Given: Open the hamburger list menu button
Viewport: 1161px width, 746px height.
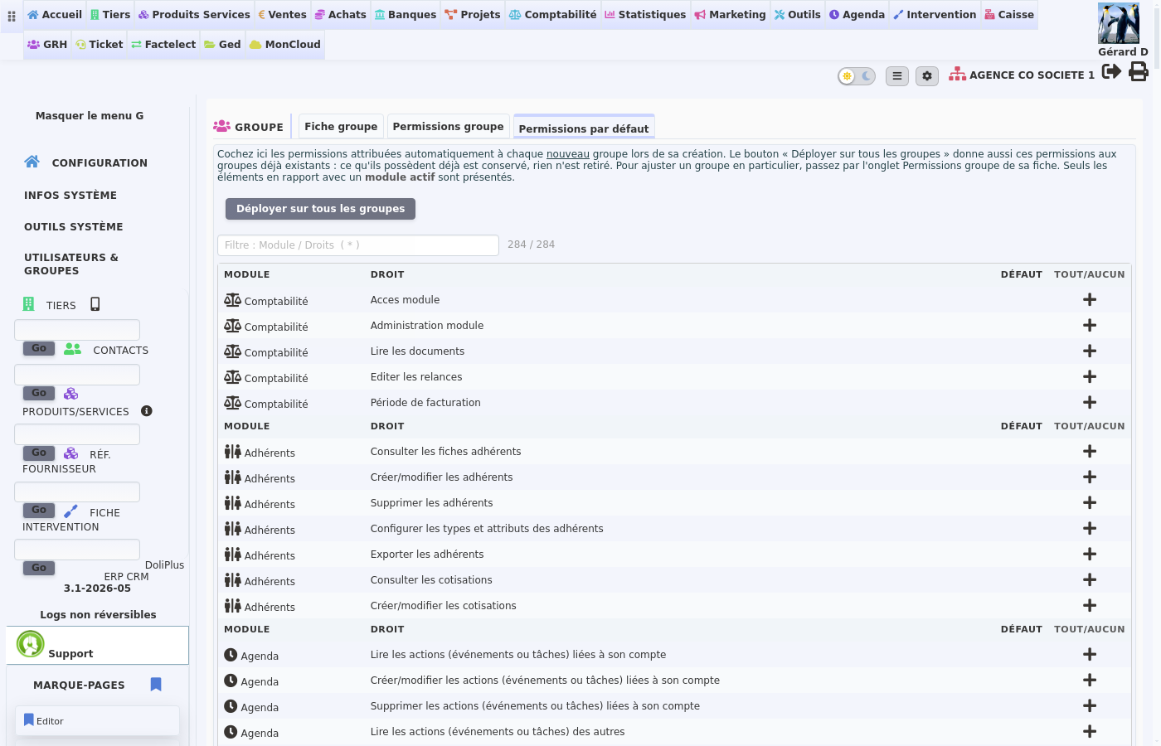Looking at the screenshot, I should (x=897, y=76).
